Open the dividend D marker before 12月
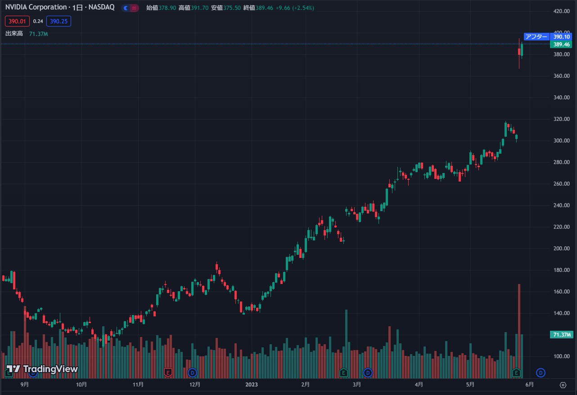 coord(192,372)
